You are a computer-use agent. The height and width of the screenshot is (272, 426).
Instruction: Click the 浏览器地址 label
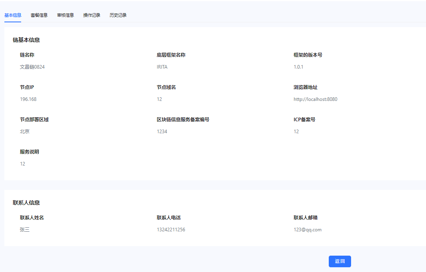pos(306,87)
